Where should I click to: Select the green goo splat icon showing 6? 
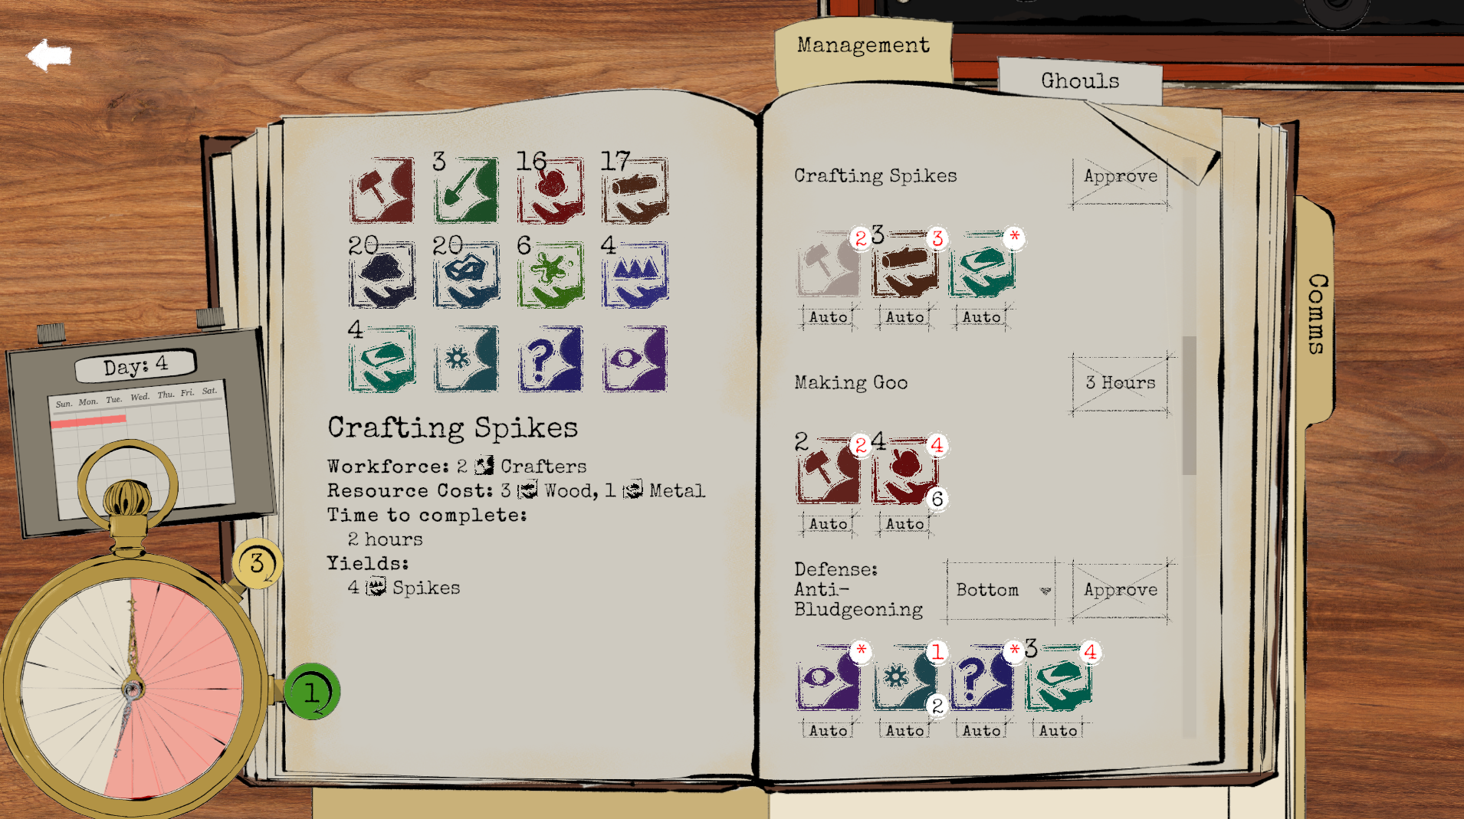click(x=550, y=275)
